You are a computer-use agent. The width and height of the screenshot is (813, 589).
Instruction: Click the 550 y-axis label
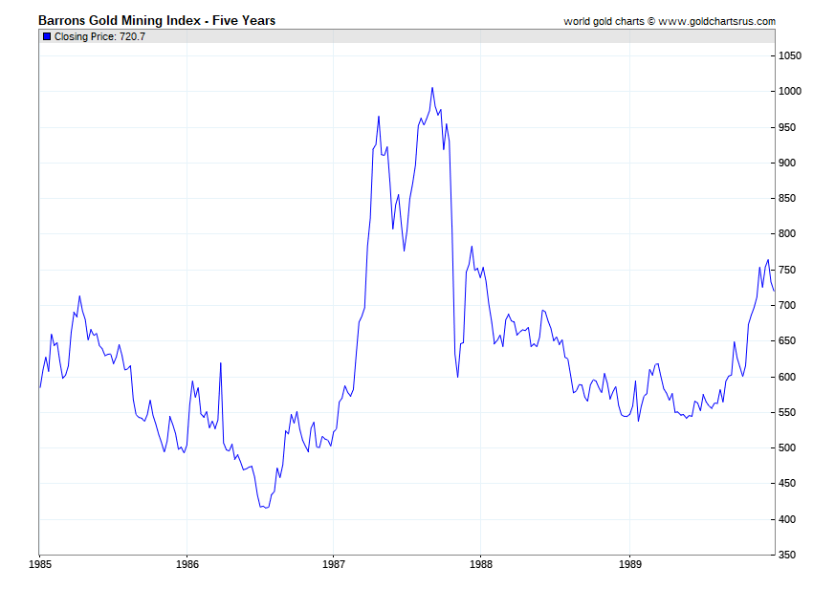pyautogui.click(x=787, y=413)
